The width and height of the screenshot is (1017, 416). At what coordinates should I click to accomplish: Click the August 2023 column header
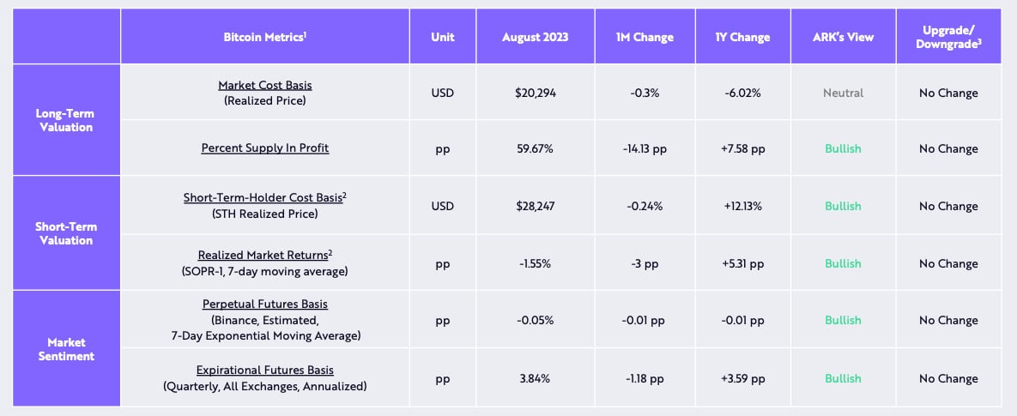[x=535, y=38]
